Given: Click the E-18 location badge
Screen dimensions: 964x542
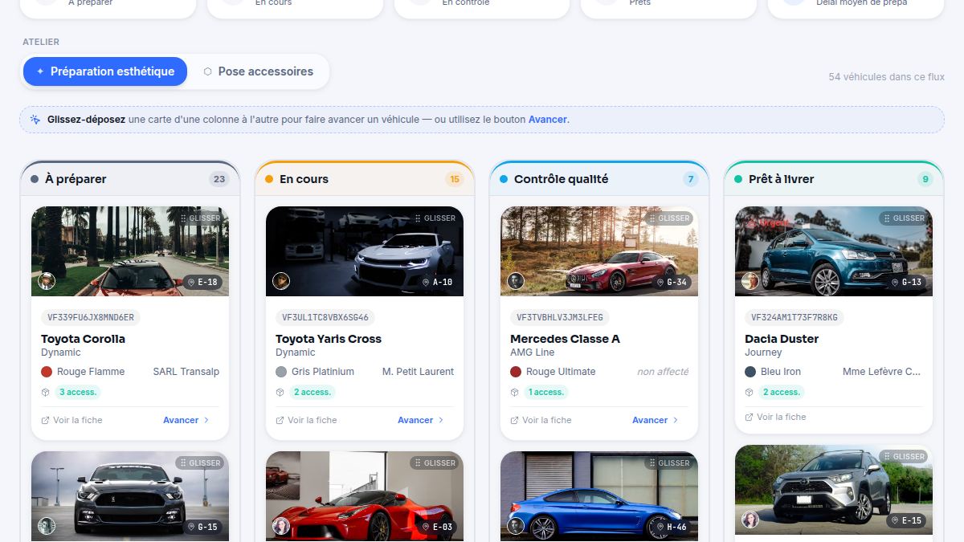Looking at the screenshot, I should click(202, 283).
